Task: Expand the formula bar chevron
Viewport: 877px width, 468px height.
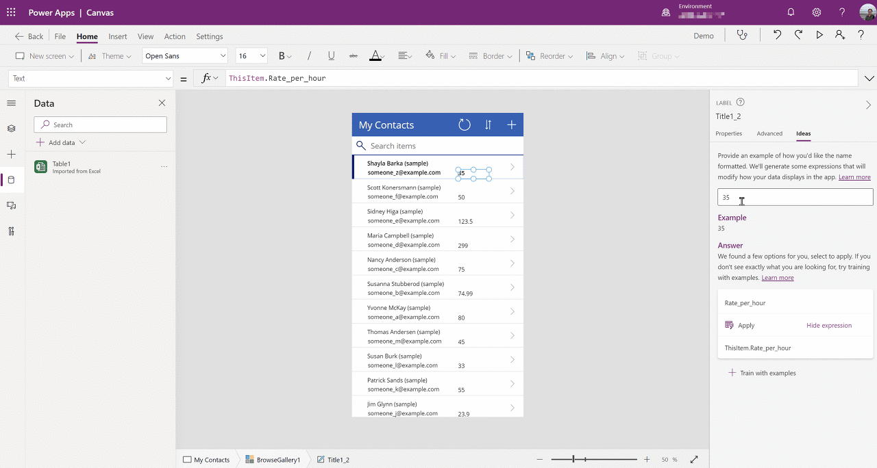Action: point(869,79)
